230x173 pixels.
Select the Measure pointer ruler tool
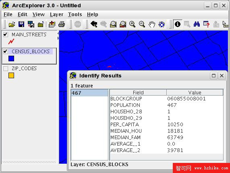pyautogui.click(x=225, y=24)
